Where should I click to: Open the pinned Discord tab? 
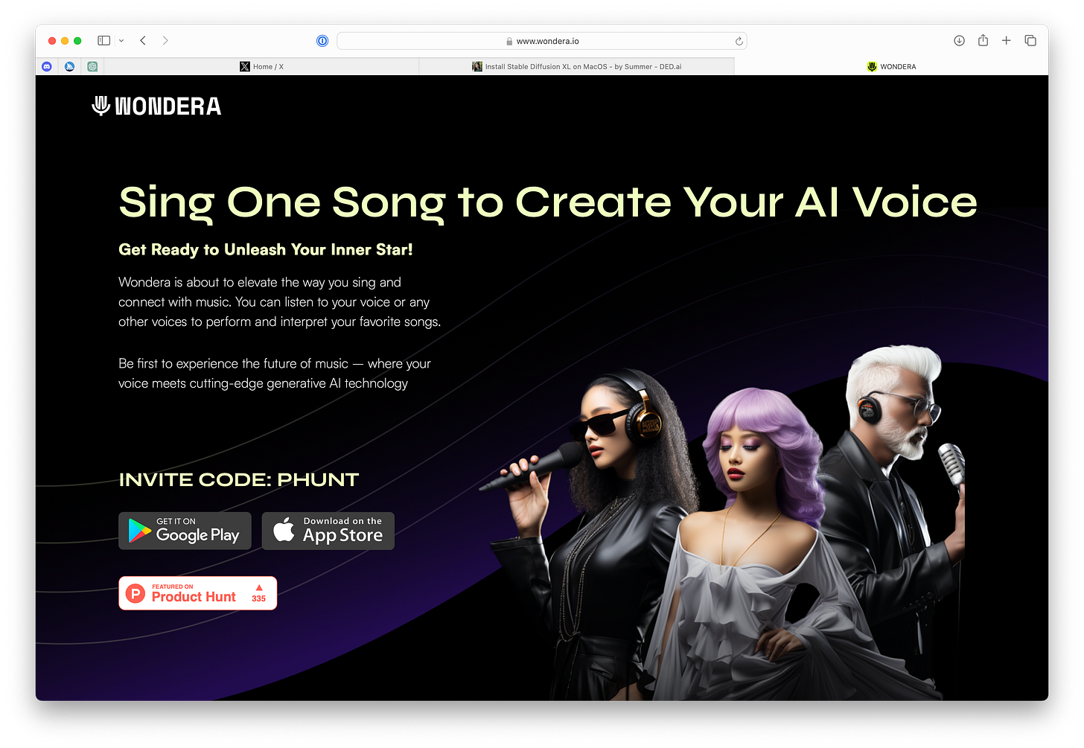coord(47,66)
